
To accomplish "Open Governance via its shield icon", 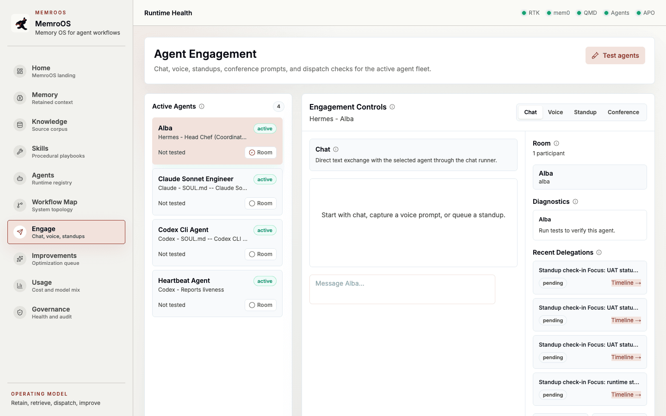I will [20, 312].
